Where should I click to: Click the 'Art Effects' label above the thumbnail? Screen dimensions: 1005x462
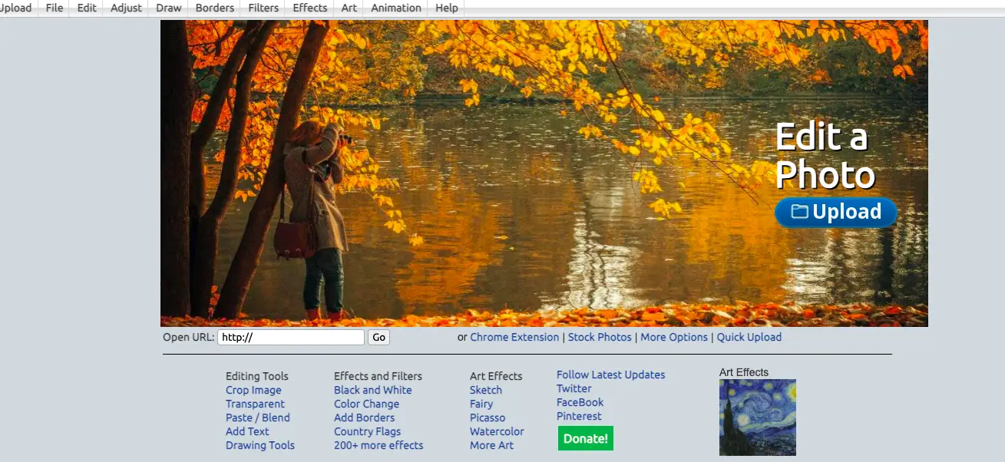(744, 372)
